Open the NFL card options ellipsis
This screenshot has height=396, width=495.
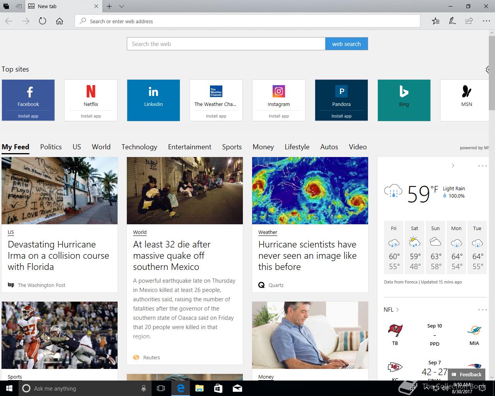coord(482,309)
